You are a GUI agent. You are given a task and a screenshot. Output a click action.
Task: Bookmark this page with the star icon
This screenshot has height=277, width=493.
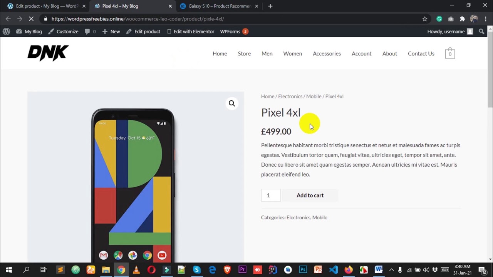click(425, 19)
